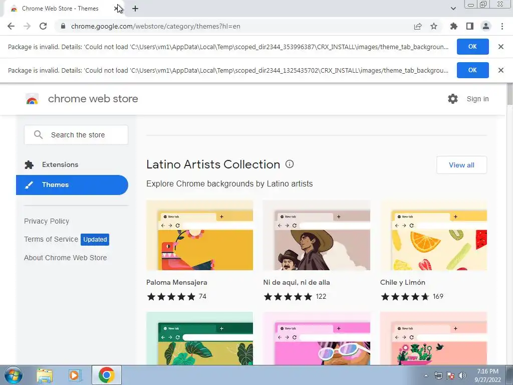The image size is (513, 385).
Task: Click the forward navigation arrow
Action: tap(27, 26)
